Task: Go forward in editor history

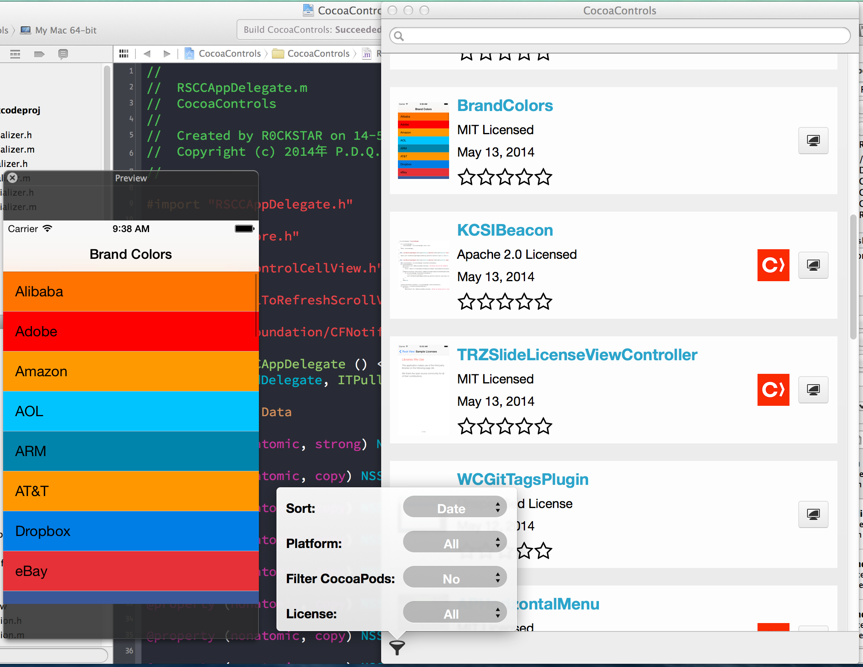Action: [x=167, y=54]
